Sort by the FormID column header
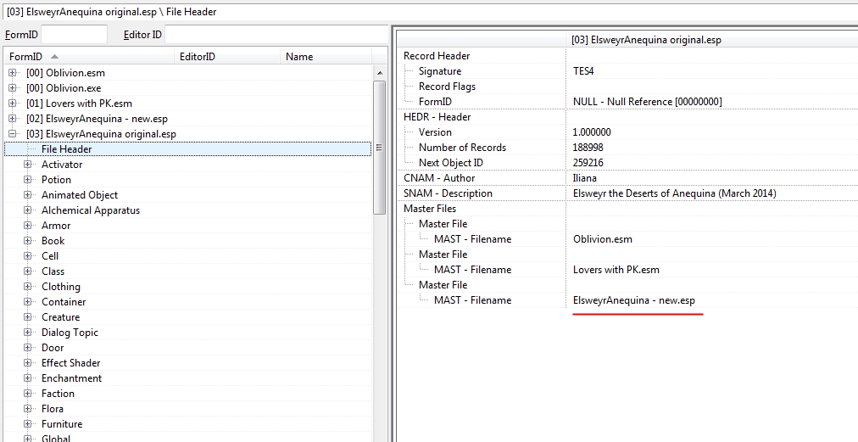Screen dimensions: 858x442 (x=90, y=56)
